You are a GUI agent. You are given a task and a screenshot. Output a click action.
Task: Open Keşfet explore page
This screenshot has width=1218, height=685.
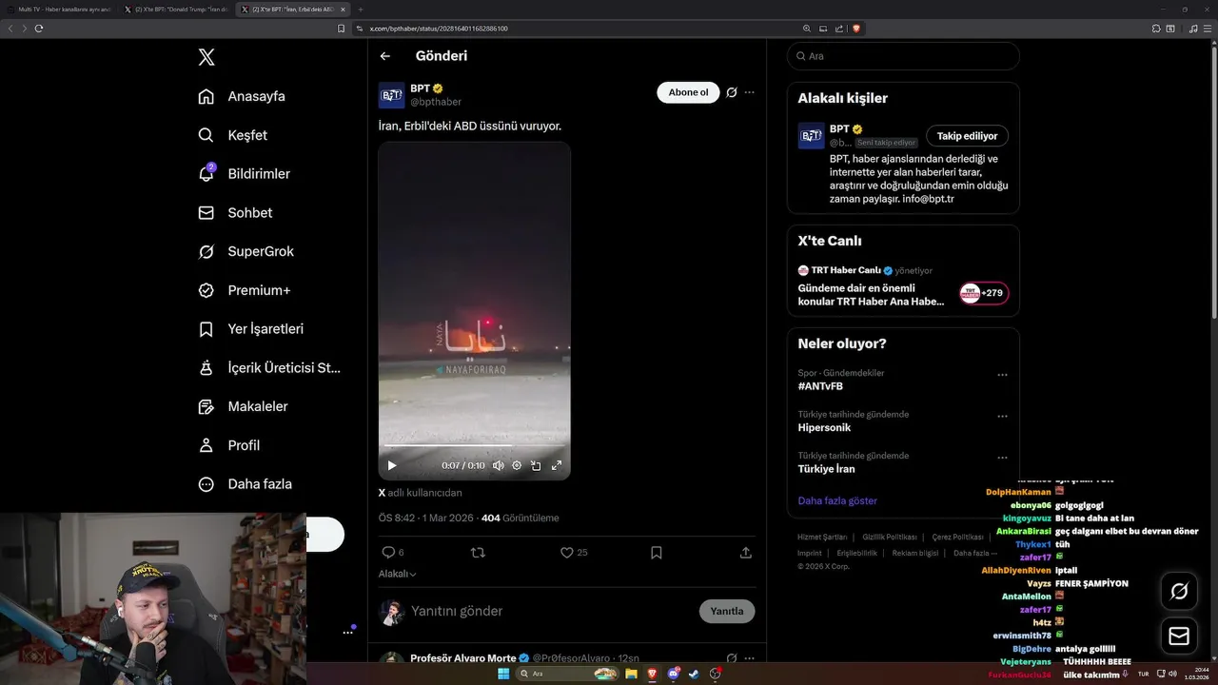(232, 135)
